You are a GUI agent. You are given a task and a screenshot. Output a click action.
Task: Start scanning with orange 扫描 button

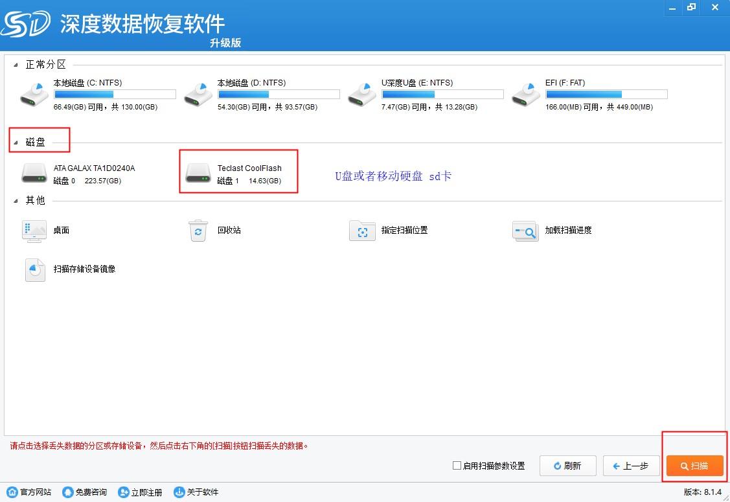(x=694, y=466)
